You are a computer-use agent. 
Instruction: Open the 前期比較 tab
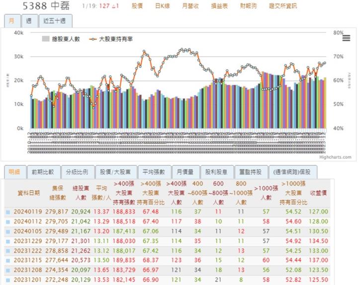(42, 172)
